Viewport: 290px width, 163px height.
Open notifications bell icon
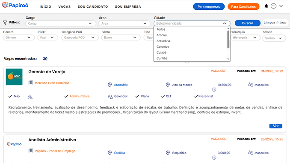266,6
